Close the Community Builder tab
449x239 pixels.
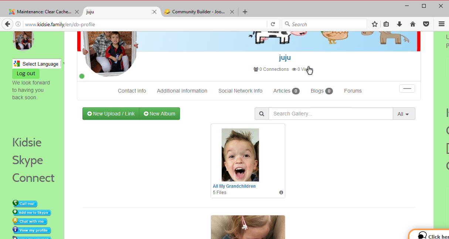(x=232, y=12)
